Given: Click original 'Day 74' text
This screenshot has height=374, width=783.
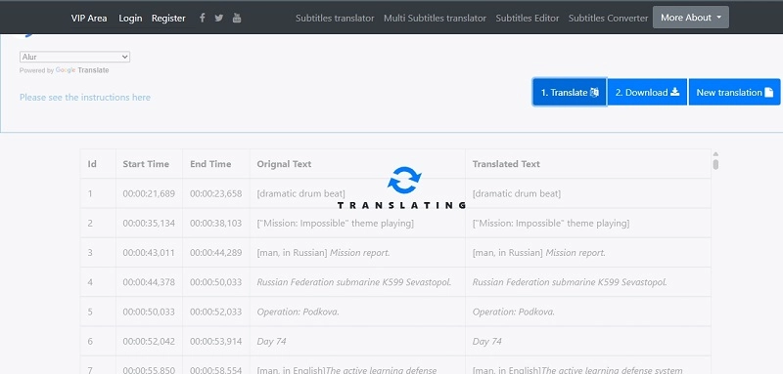Looking at the screenshot, I should [x=271, y=341].
